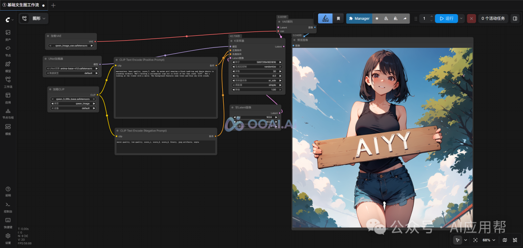This screenshot has width=523, height=248.
Task: Open the 资产 assets panel
Action: click(x=8, y=35)
